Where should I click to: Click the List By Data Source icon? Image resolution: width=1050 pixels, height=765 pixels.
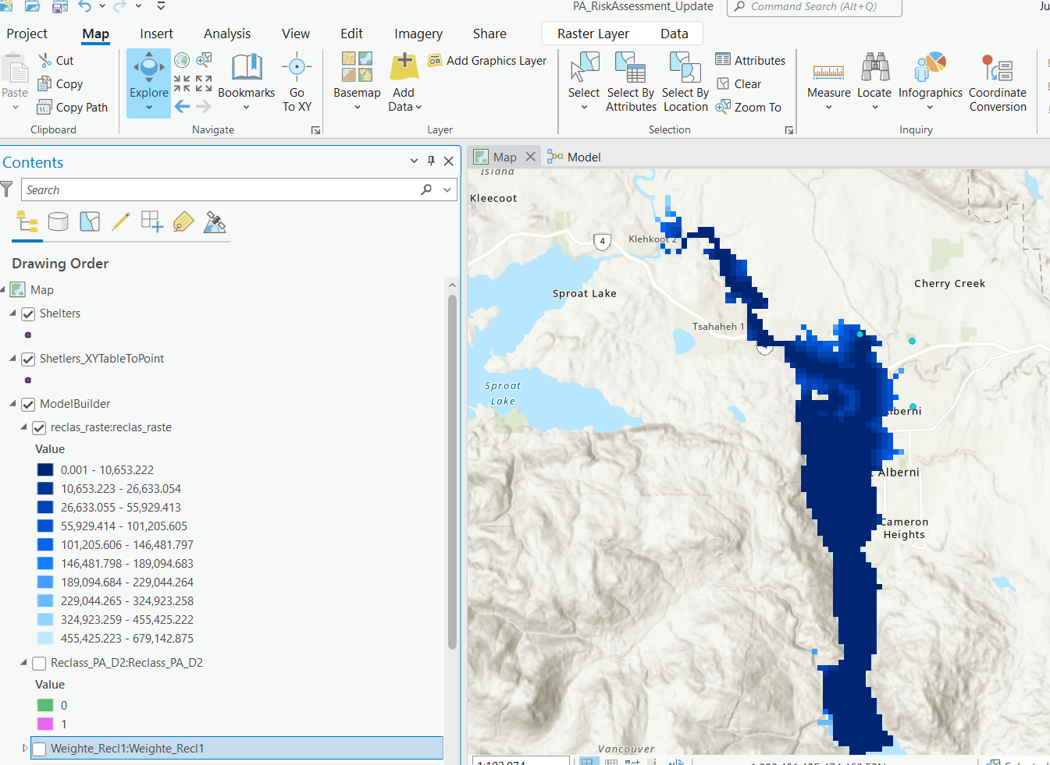(x=59, y=222)
